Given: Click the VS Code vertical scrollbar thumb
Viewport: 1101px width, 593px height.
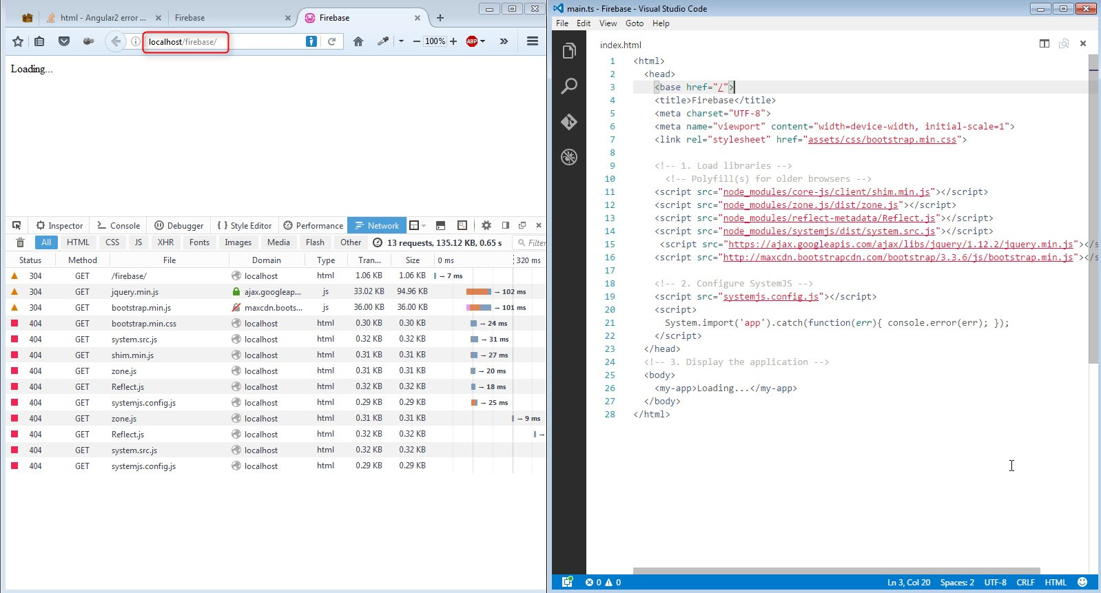Looking at the screenshot, I should tap(1093, 208).
